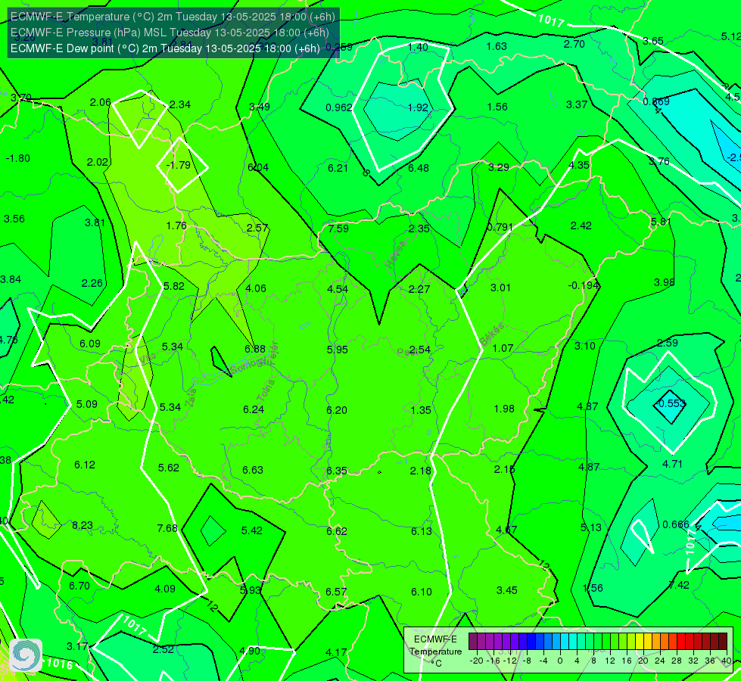Click the dew point value 0.791
The image size is (741, 681).
click(500, 227)
